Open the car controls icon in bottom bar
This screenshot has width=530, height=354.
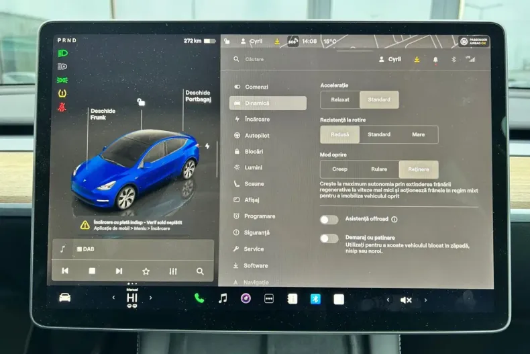[64, 298]
